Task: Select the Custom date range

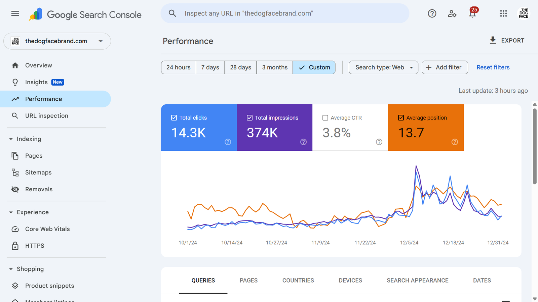Action: tap(314, 67)
